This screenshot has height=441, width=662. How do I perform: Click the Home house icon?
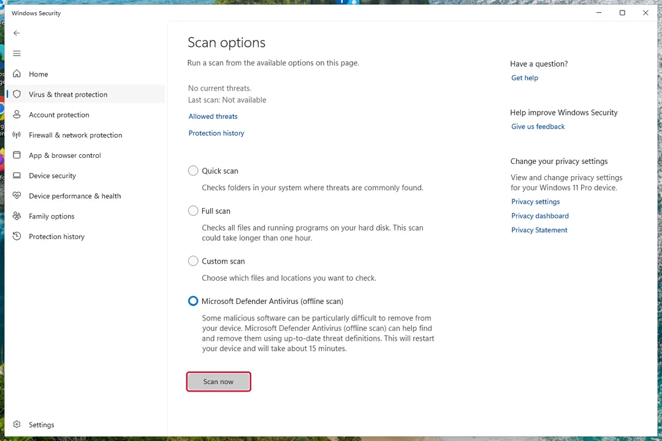(x=17, y=74)
